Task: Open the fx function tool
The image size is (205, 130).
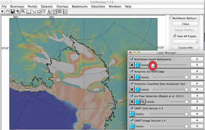Action: pos(49,12)
